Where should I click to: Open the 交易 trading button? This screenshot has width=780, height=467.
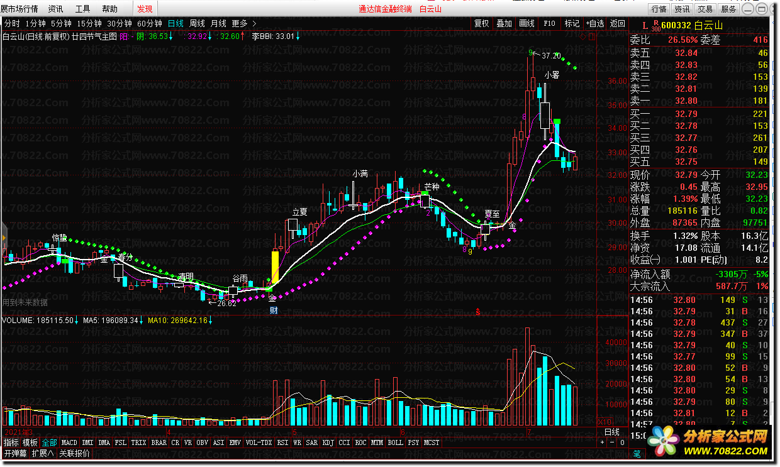pos(705,9)
